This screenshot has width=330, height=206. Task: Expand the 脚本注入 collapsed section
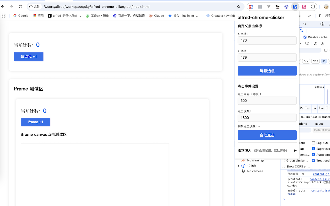pyautogui.click(x=267, y=150)
